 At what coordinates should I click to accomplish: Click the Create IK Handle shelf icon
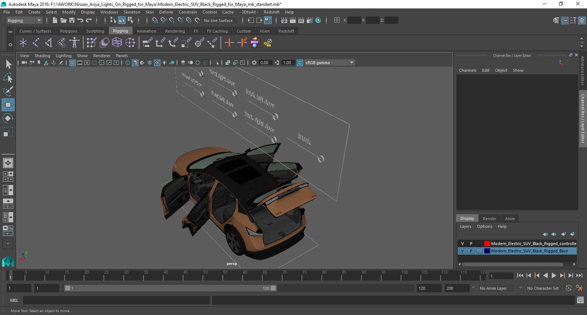(49, 43)
